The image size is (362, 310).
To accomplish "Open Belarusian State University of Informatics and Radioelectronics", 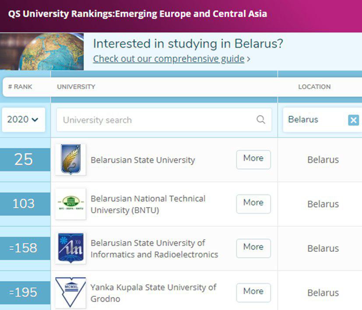I will point(155,249).
